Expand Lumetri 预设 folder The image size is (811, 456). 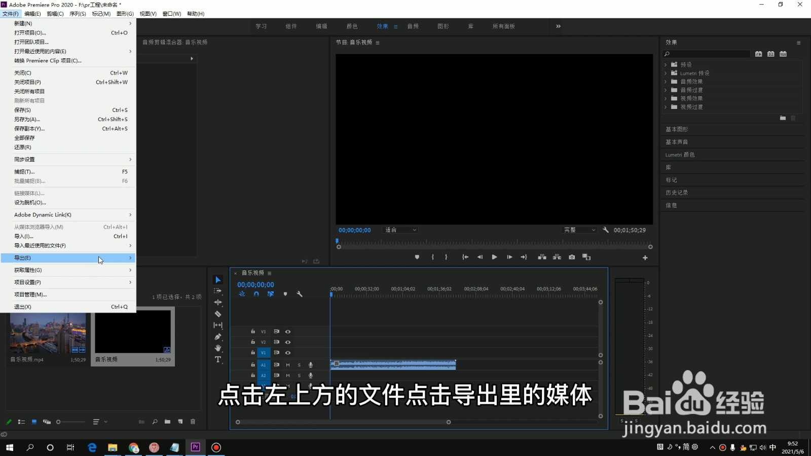click(x=666, y=73)
